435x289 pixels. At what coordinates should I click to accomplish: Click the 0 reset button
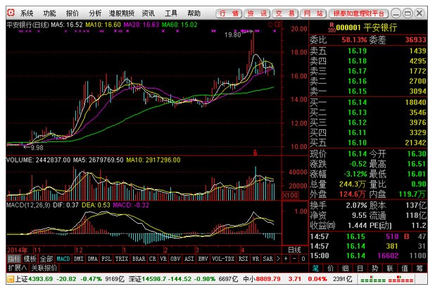(303, 259)
